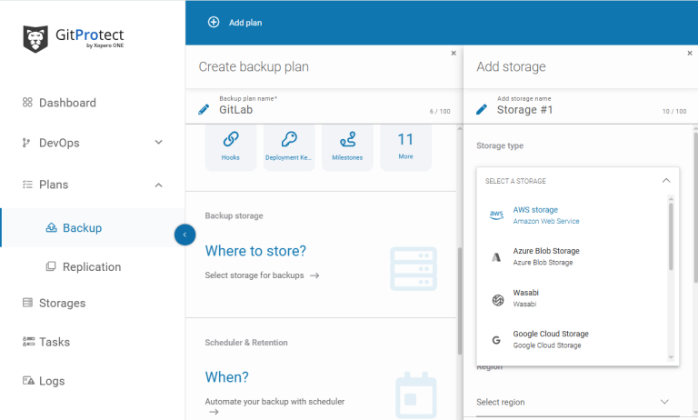698x420 pixels.
Task: Open the Select region dropdown
Action: [664, 402]
